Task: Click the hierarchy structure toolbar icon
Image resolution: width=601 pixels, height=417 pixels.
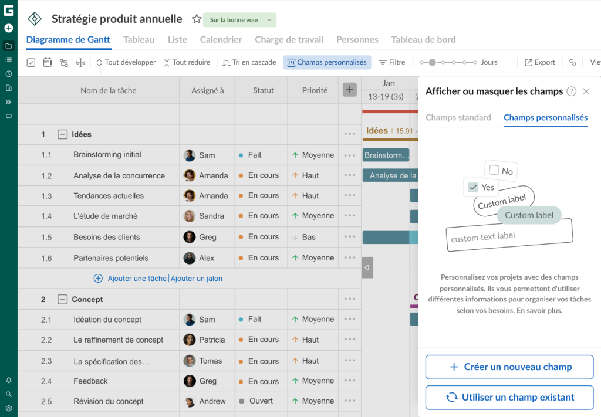Action: pyautogui.click(x=63, y=62)
